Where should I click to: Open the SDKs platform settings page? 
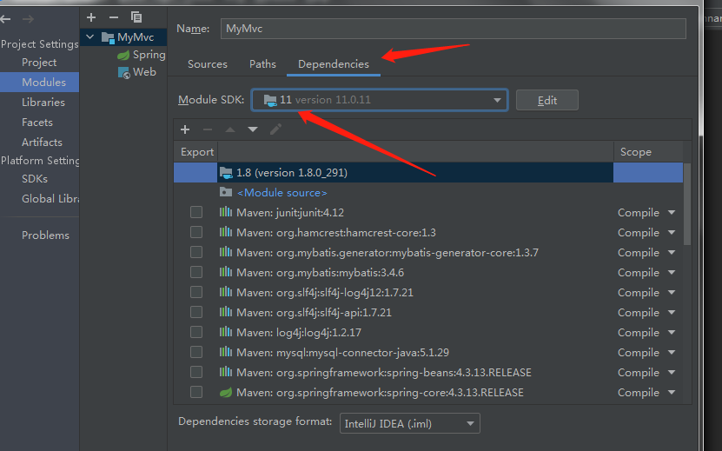tap(35, 178)
